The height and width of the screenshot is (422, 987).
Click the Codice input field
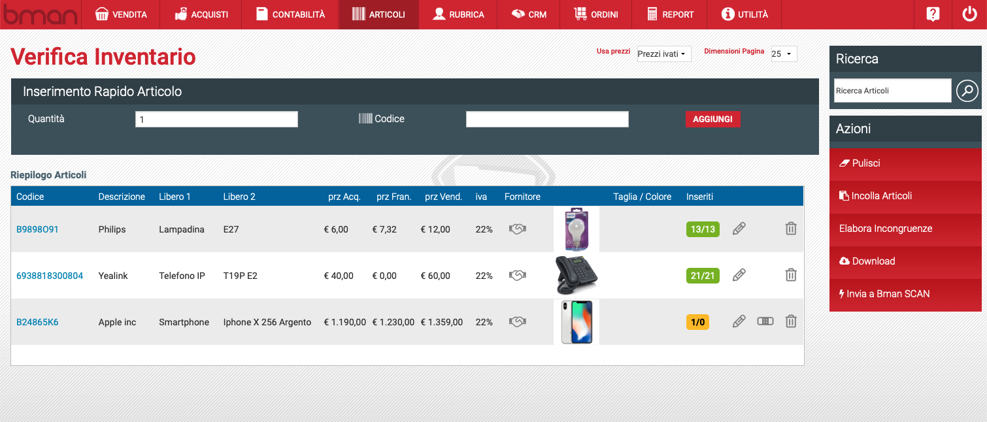point(547,119)
